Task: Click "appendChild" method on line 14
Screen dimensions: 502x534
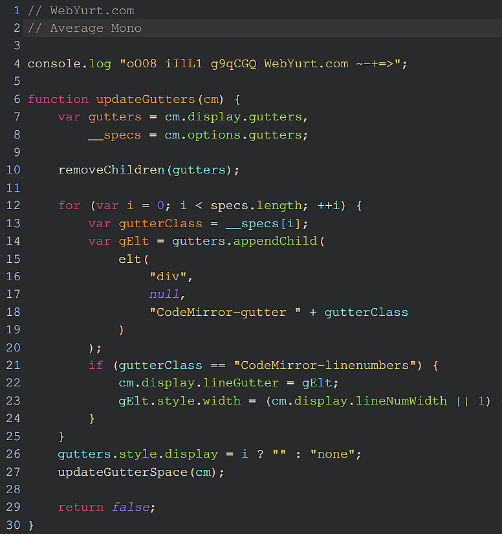Action: 275,241
